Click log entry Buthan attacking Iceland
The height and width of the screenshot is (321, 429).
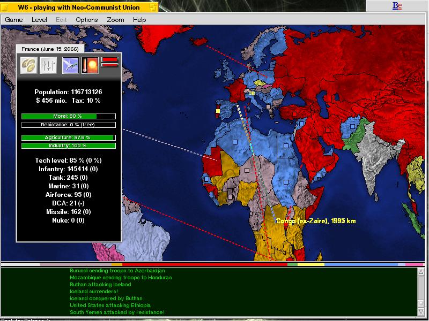[100, 285]
